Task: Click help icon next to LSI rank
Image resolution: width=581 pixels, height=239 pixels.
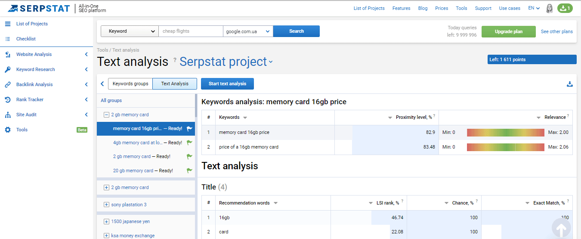Action: pos(402,201)
